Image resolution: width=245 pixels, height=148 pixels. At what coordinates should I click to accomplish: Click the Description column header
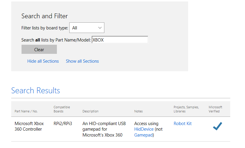click(91, 111)
